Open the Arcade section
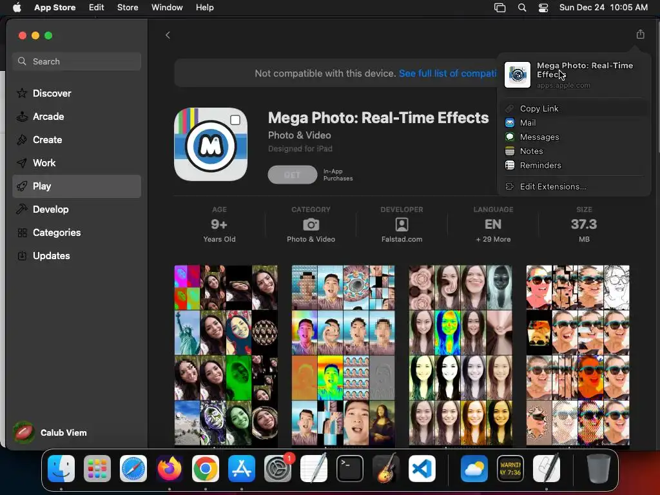Viewport: 660px width, 495px height. pyautogui.click(x=77, y=117)
